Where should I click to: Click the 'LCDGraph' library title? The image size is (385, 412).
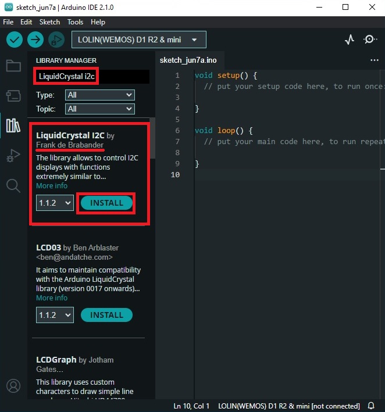(x=56, y=360)
